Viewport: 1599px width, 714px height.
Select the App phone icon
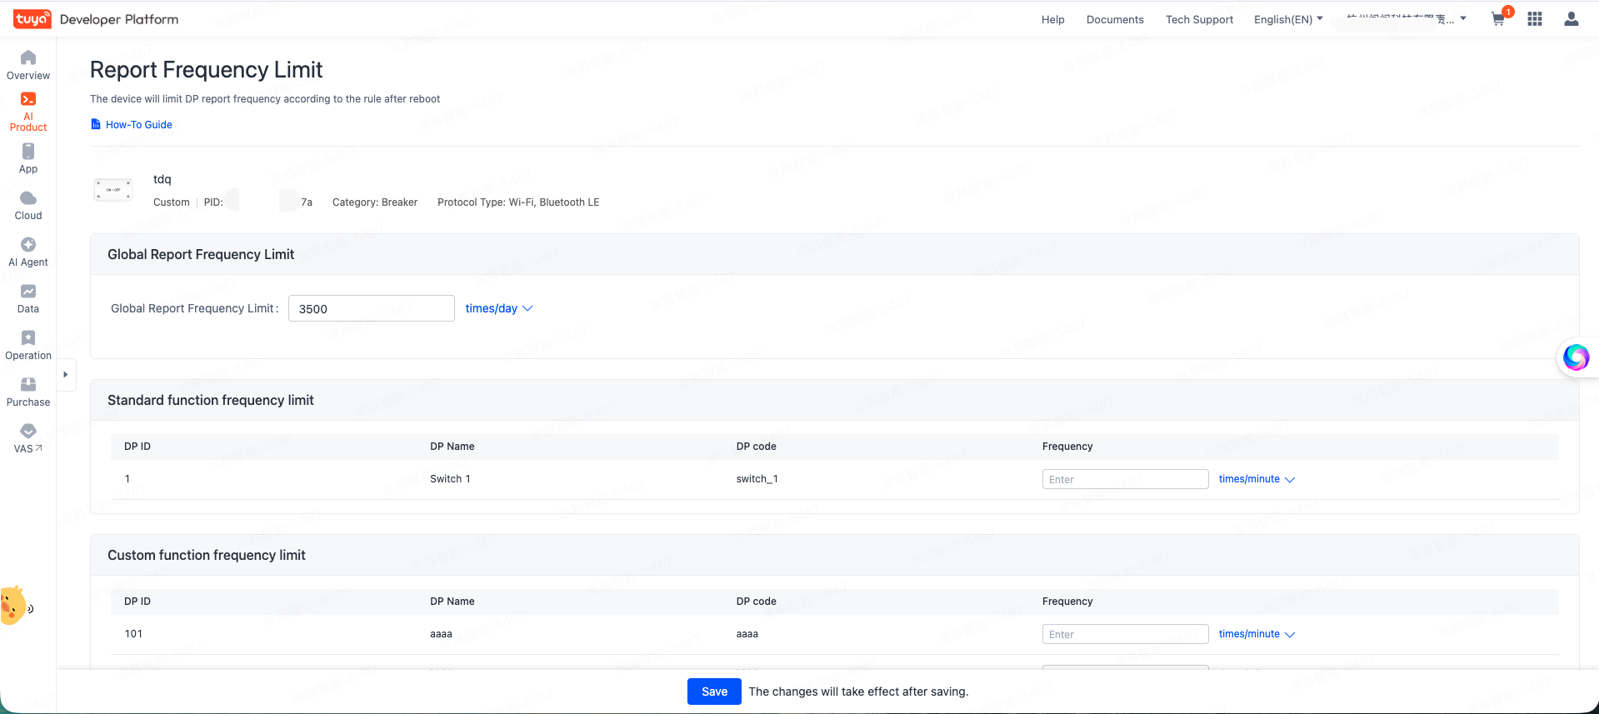click(x=28, y=151)
